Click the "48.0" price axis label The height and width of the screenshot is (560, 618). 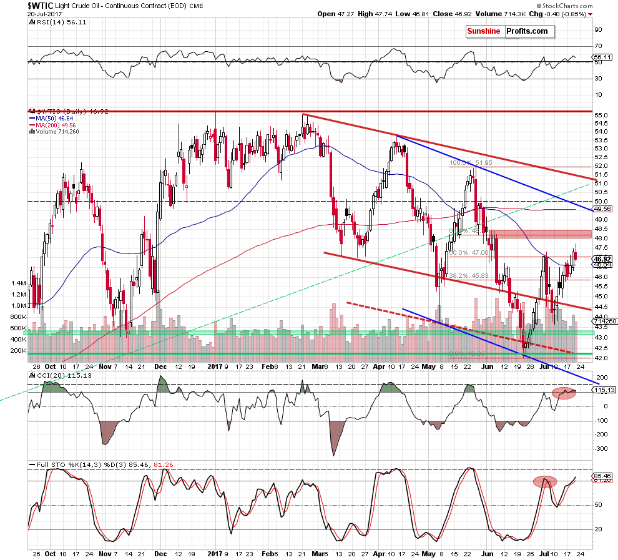601,238
